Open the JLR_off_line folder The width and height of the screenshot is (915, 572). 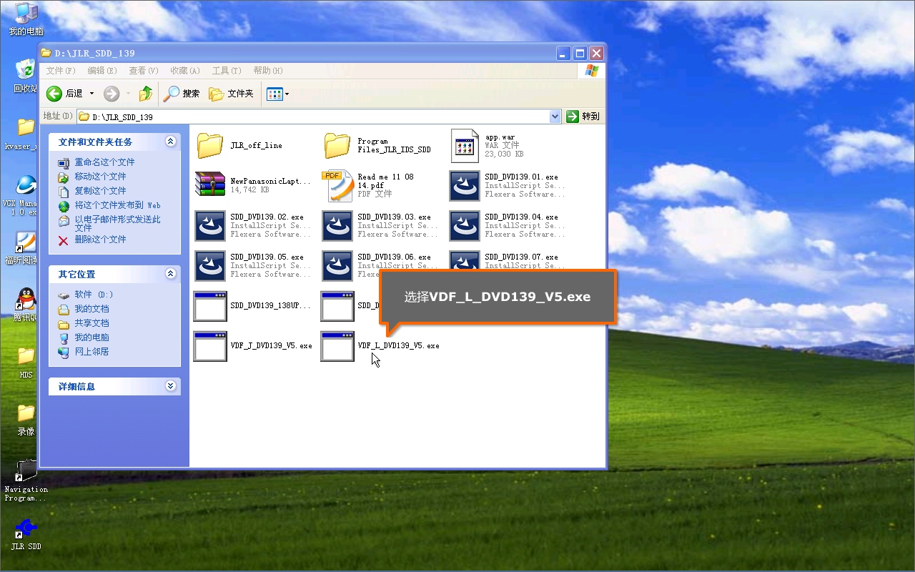(x=209, y=145)
